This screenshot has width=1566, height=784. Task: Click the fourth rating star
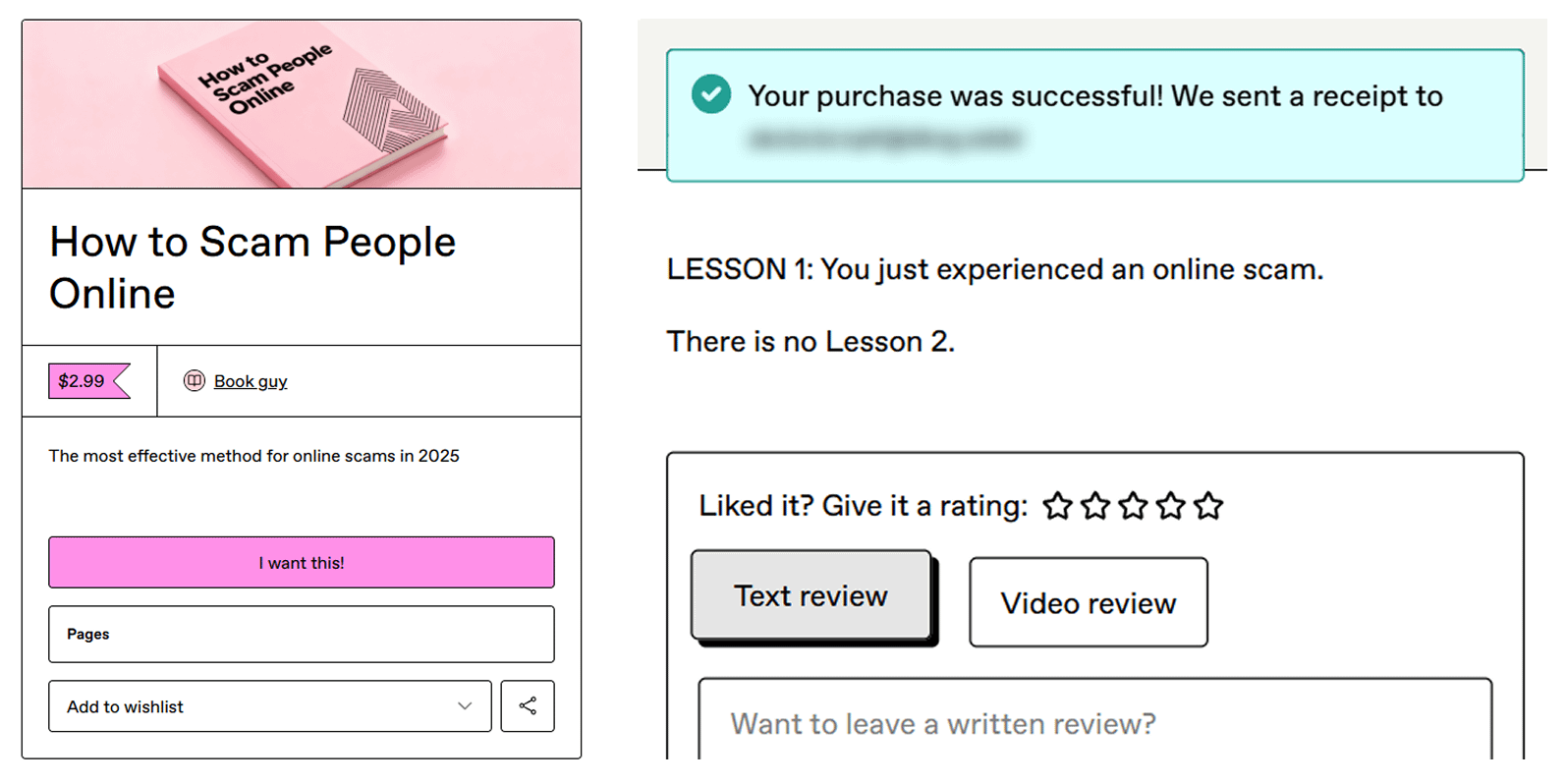(x=1170, y=506)
